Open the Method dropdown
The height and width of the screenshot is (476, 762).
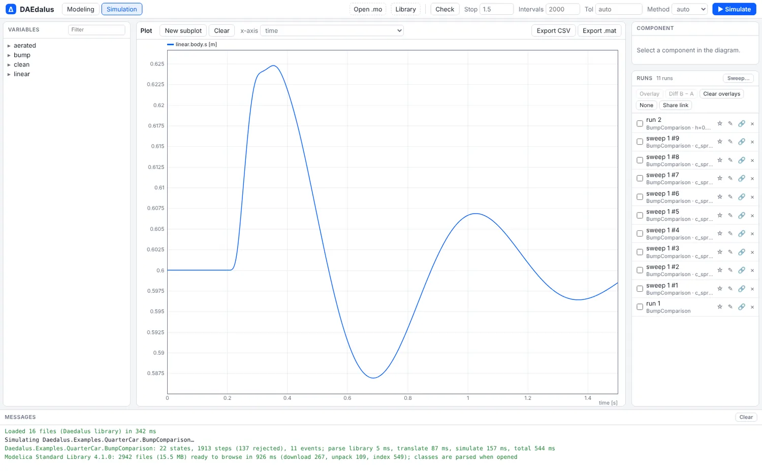coord(689,9)
